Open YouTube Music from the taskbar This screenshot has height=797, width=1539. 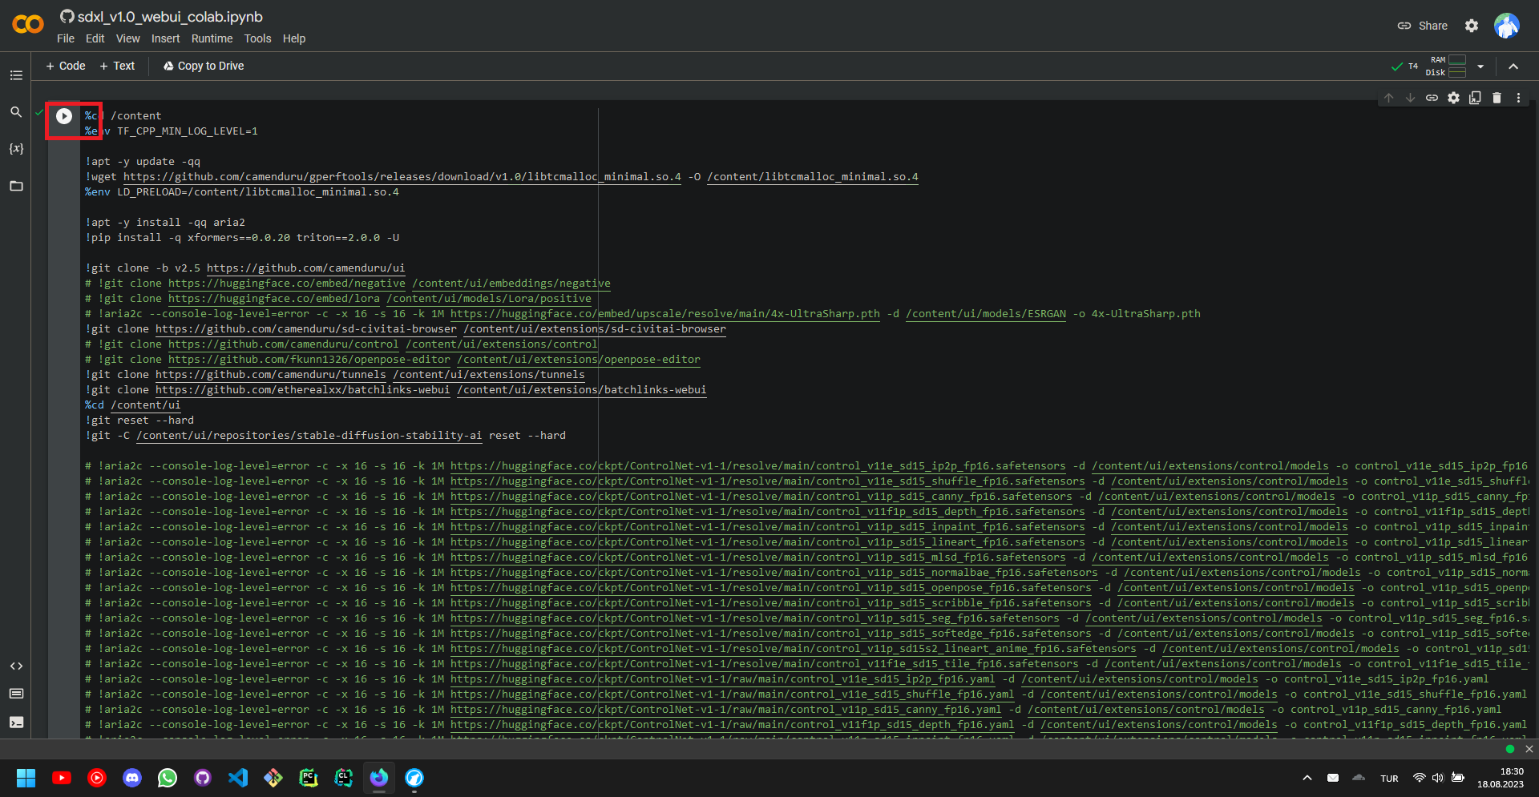pos(97,778)
